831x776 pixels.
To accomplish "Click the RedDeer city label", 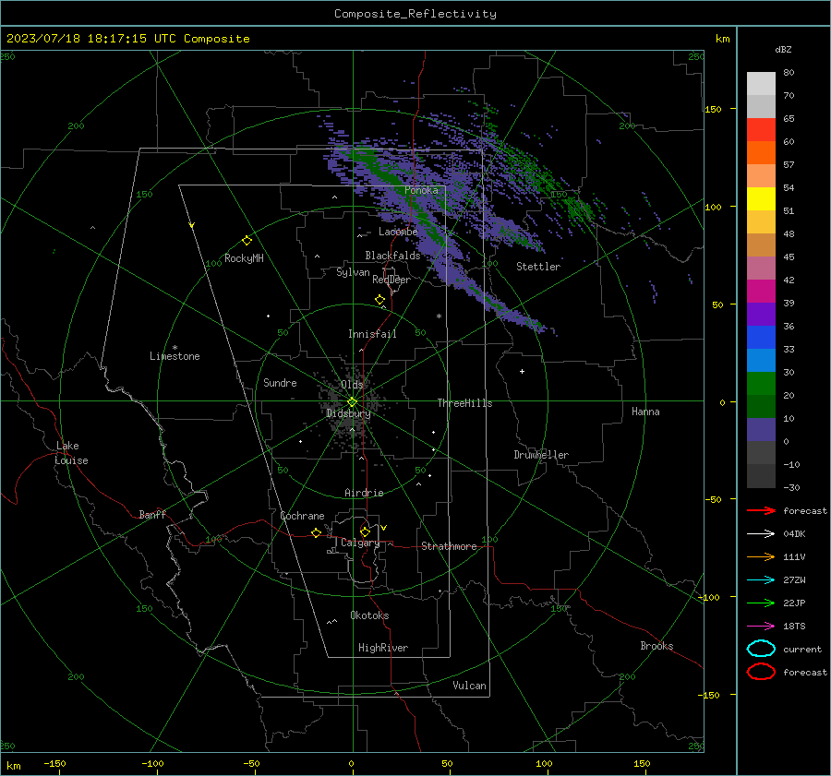I will (x=391, y=280).
